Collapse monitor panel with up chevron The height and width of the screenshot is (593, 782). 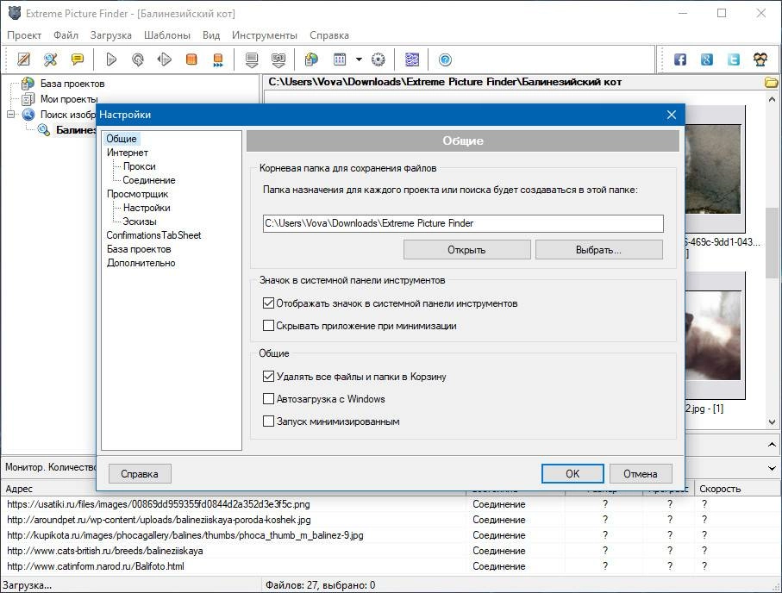coord(772,445)
